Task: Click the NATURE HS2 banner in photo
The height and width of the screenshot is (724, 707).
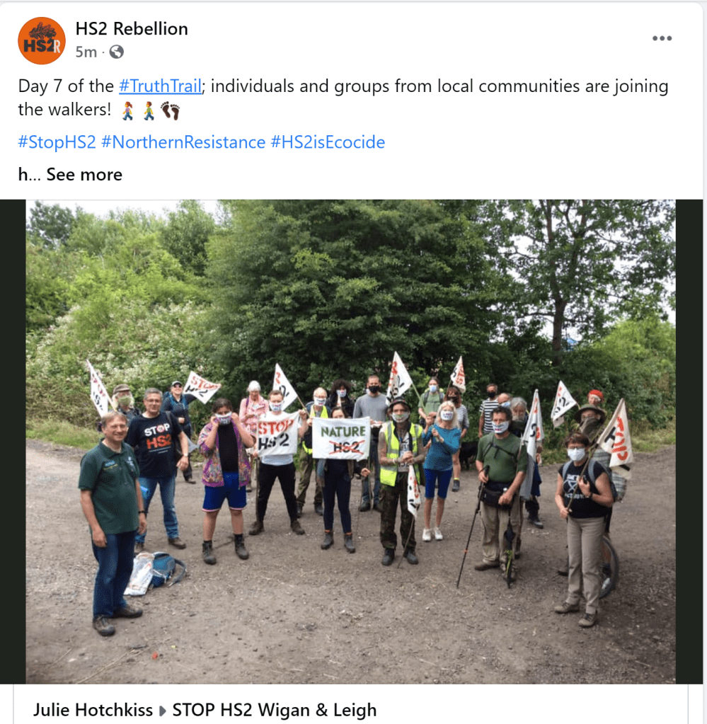Action: 341,438
